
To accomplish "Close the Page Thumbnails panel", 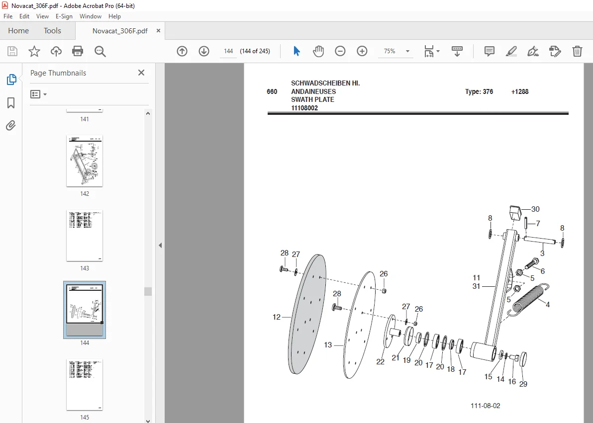I will 141,73.
